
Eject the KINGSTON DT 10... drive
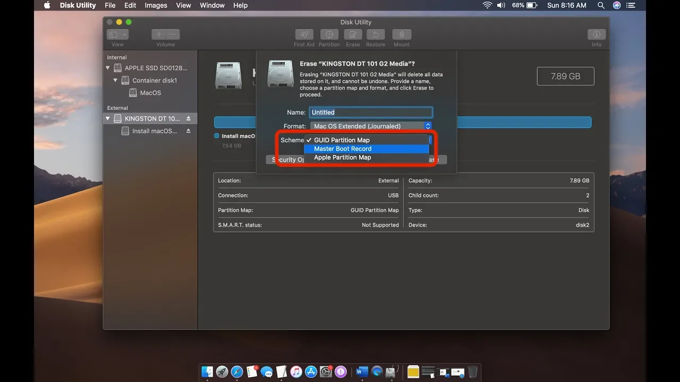pyautogui.click(x=188, y=119)
